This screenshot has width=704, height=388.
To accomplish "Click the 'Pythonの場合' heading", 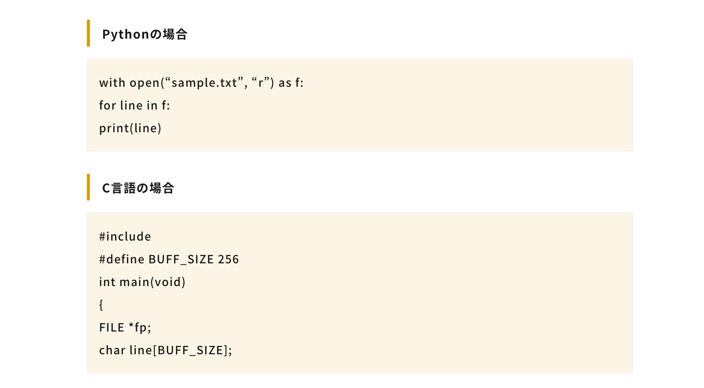I will [145, 34].
